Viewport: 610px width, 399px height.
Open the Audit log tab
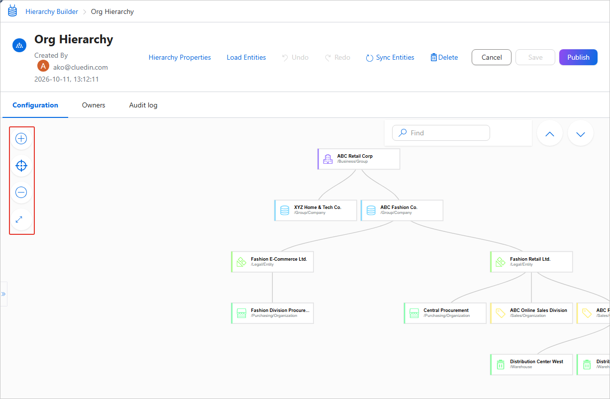143,105
